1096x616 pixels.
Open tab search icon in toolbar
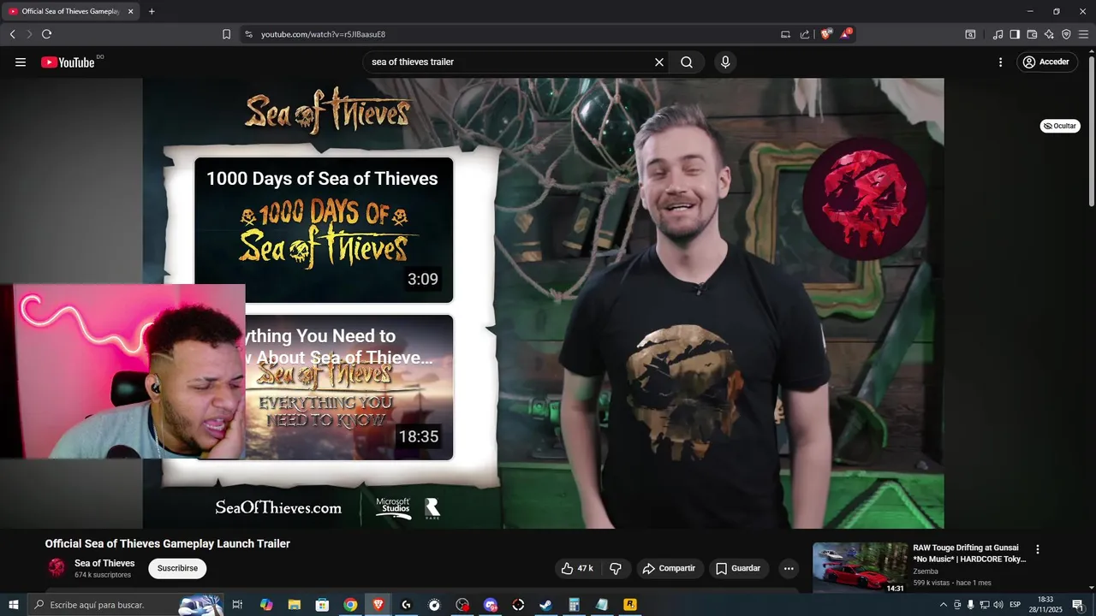point(970,34)
